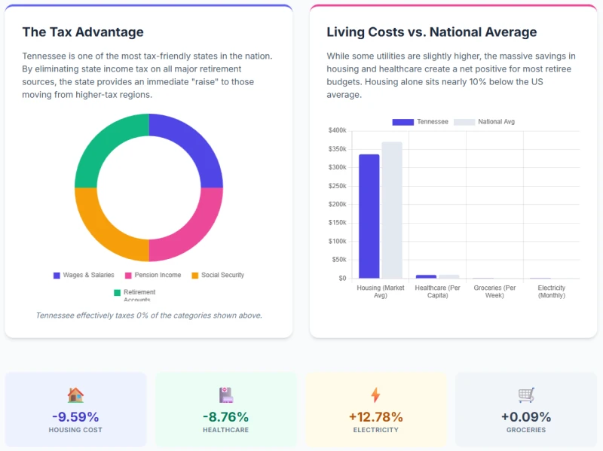This screenshot has width=603, height=451.
Task: Click the italic note about taxing 0%
Action: (148, 315)
